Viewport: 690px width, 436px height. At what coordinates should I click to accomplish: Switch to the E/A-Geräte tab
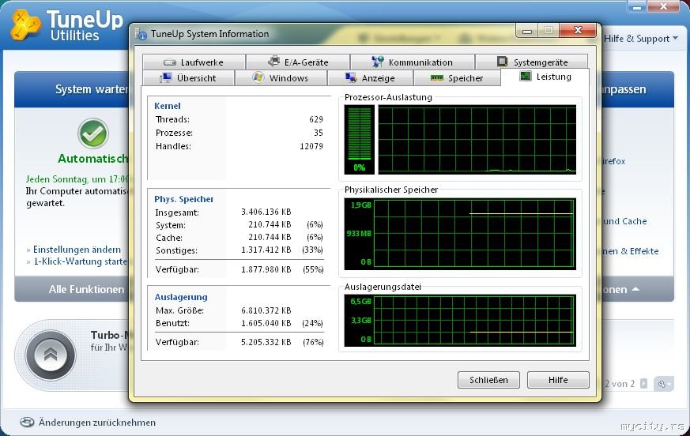tap(298, 62)
